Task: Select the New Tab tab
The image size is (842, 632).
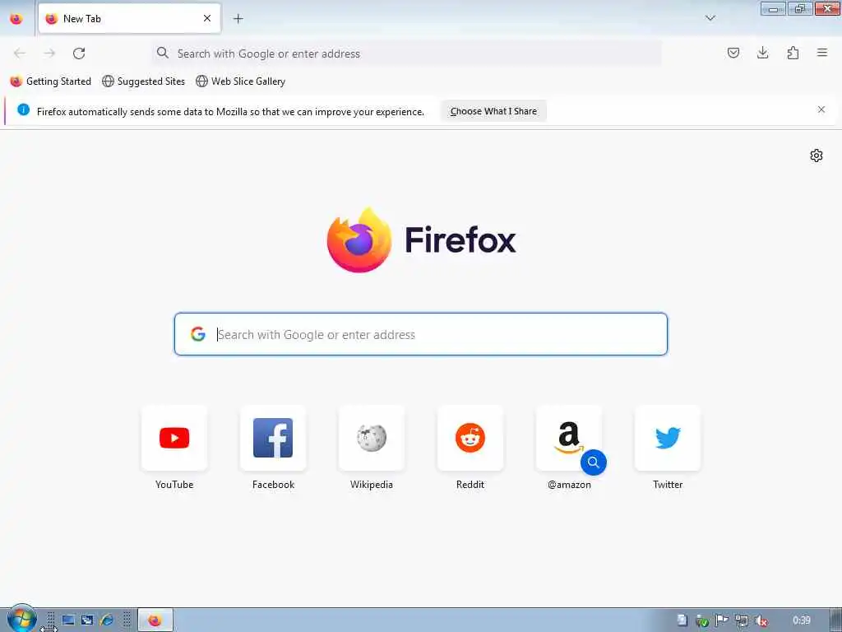Action: click(x=129, y=18)
